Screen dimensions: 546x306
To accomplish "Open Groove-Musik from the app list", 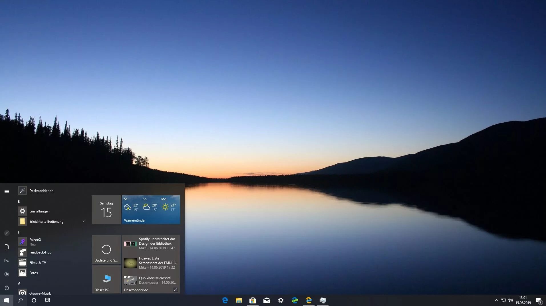I will coord(52,292).
